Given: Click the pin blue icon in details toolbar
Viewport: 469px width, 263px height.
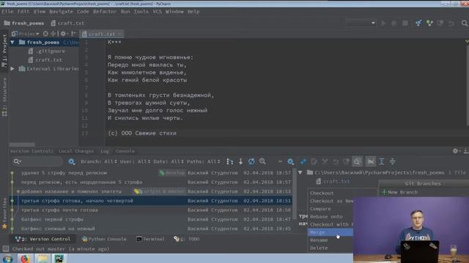Looking at the screenshot, I should click(303, 161).
